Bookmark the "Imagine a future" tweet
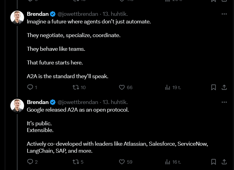234x170 pixels. [x=214, y=87]
